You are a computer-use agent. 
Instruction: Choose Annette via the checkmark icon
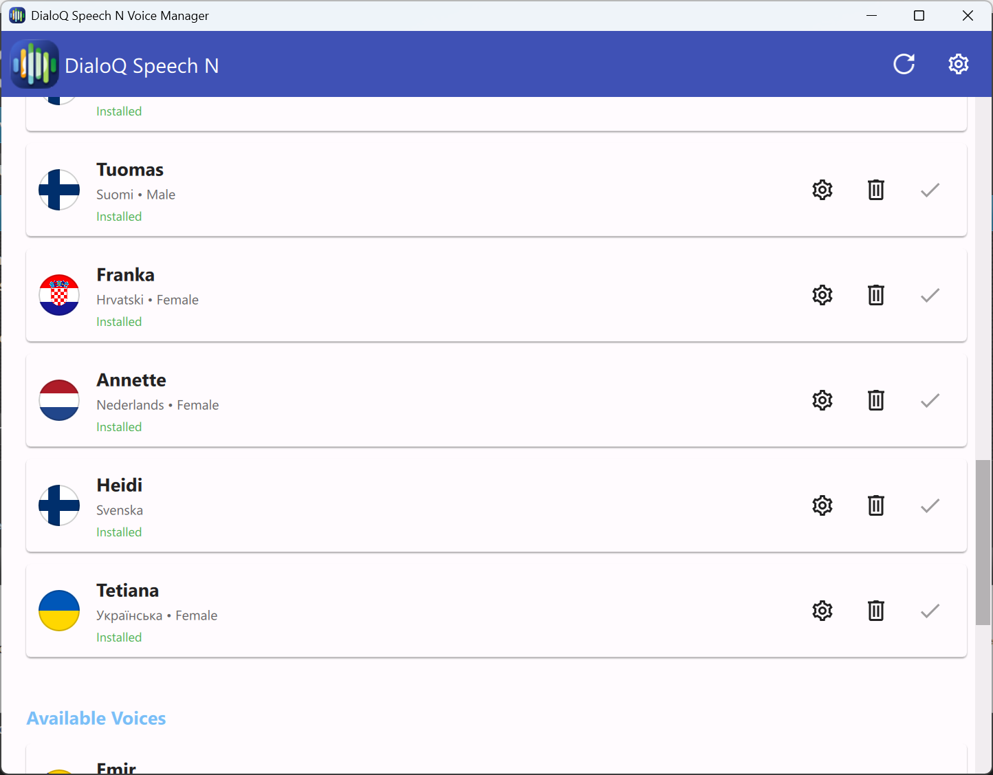click(930, 400)
